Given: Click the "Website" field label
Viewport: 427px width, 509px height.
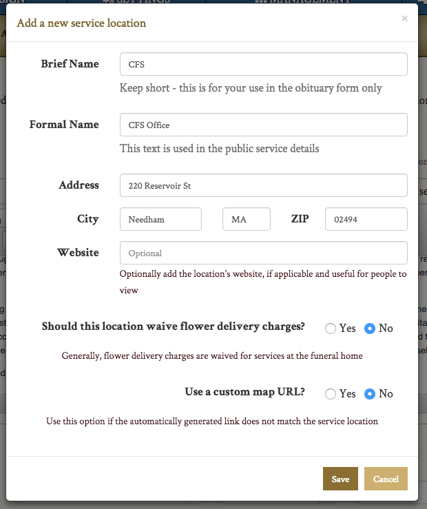Looking at the screenshot, I should [78, 253].
